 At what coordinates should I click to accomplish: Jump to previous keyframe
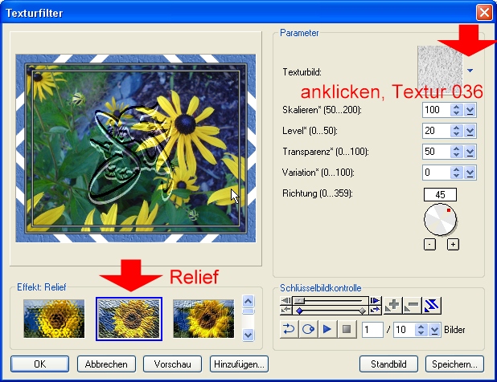(x=286, y=310)
